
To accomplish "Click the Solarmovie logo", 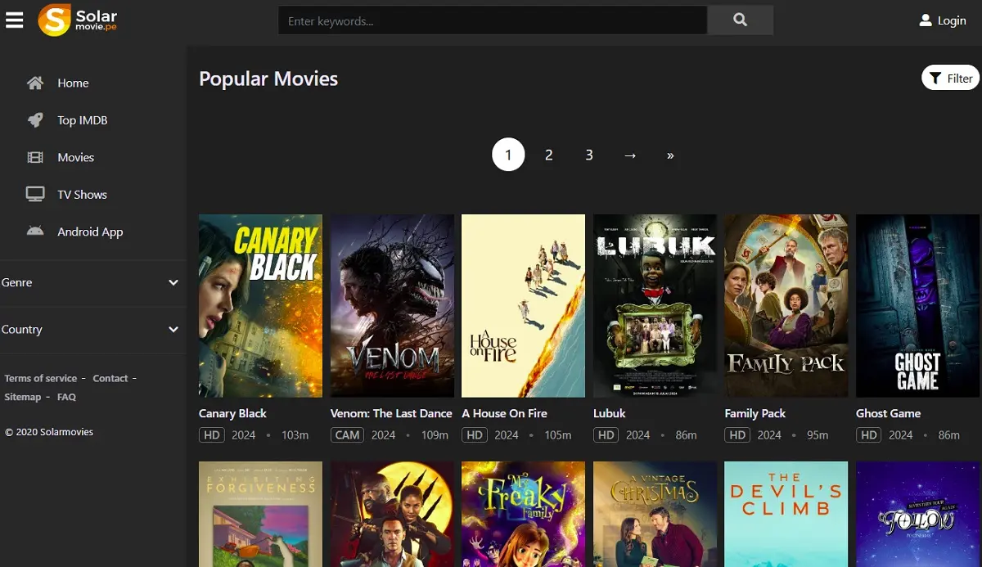I will 78,20.
